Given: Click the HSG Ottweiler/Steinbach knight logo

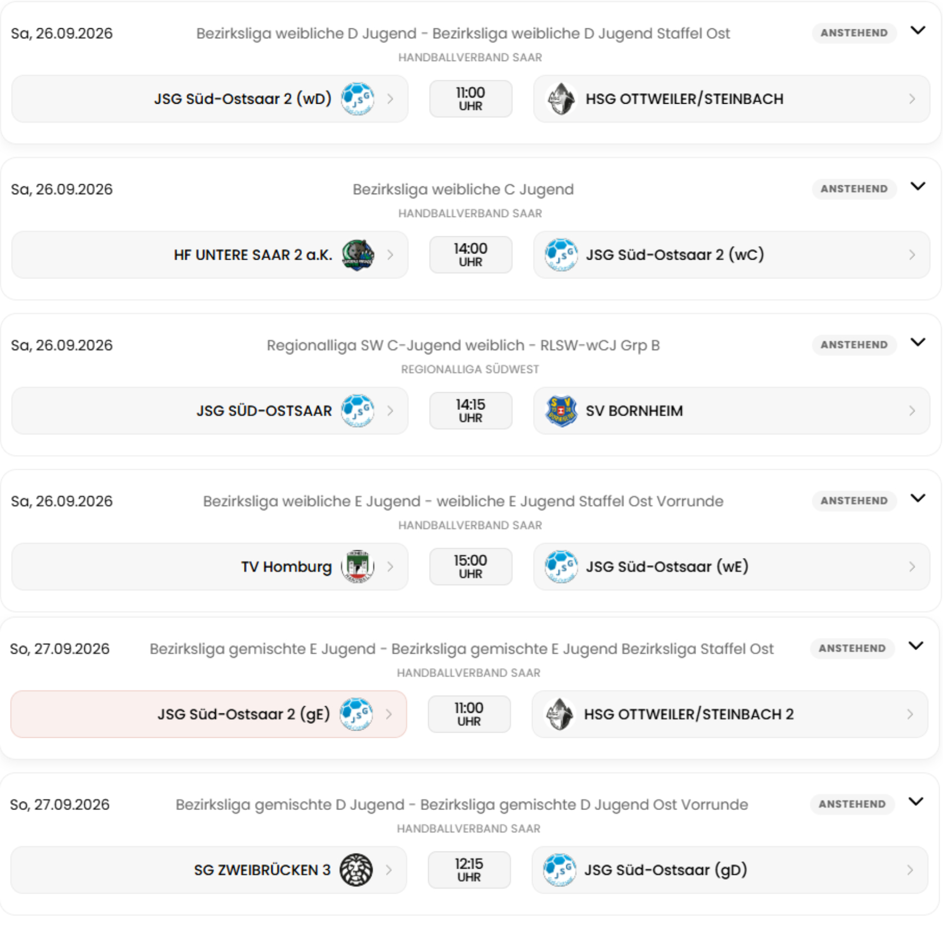Looking at the screenshot, I should point(561,99).
